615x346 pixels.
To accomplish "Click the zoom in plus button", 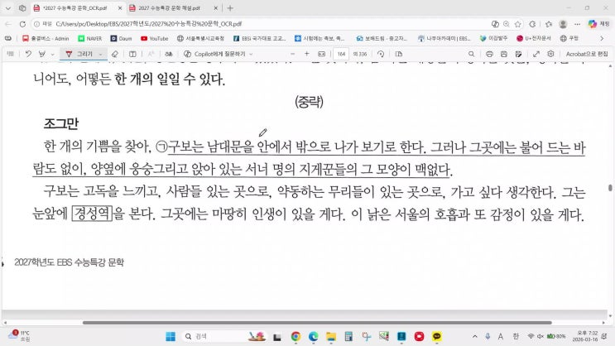I will 305,54.
